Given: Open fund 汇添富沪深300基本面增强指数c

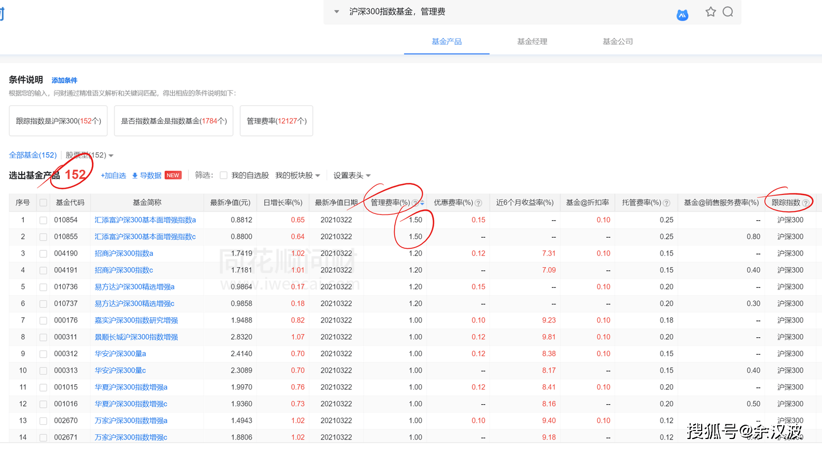Looking at the screenshot, I should (145, 237).
